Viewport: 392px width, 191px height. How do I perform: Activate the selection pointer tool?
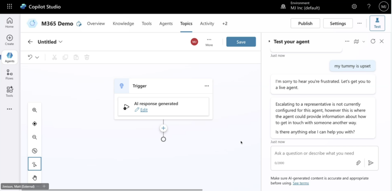(34, 164)
